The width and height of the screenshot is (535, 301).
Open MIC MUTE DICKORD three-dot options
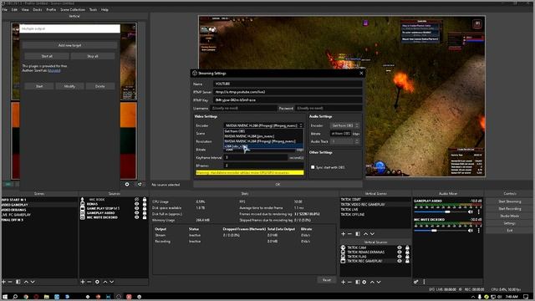coord(478,231)
